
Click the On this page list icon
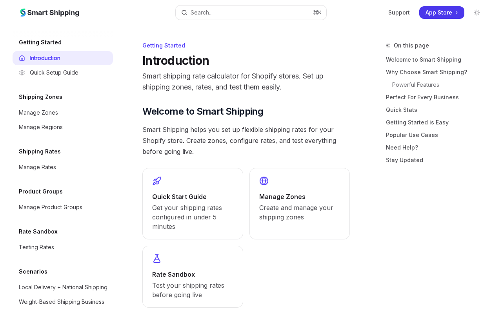(388, 46)
